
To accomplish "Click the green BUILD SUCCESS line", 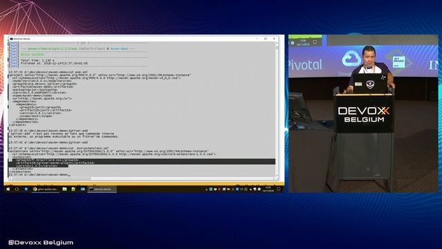I will coord(32,55).
